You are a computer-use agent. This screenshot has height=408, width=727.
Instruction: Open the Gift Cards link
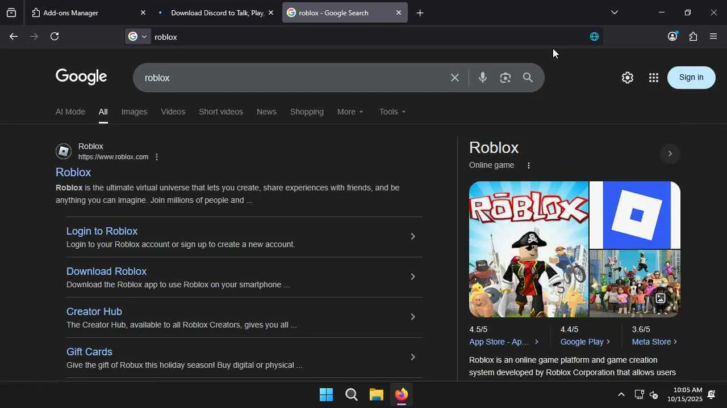90,352
